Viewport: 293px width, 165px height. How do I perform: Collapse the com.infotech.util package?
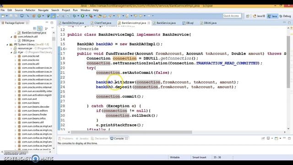point(11,37)
